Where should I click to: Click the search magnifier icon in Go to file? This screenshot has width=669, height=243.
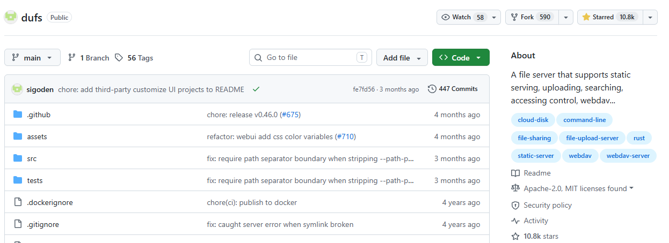258,57
